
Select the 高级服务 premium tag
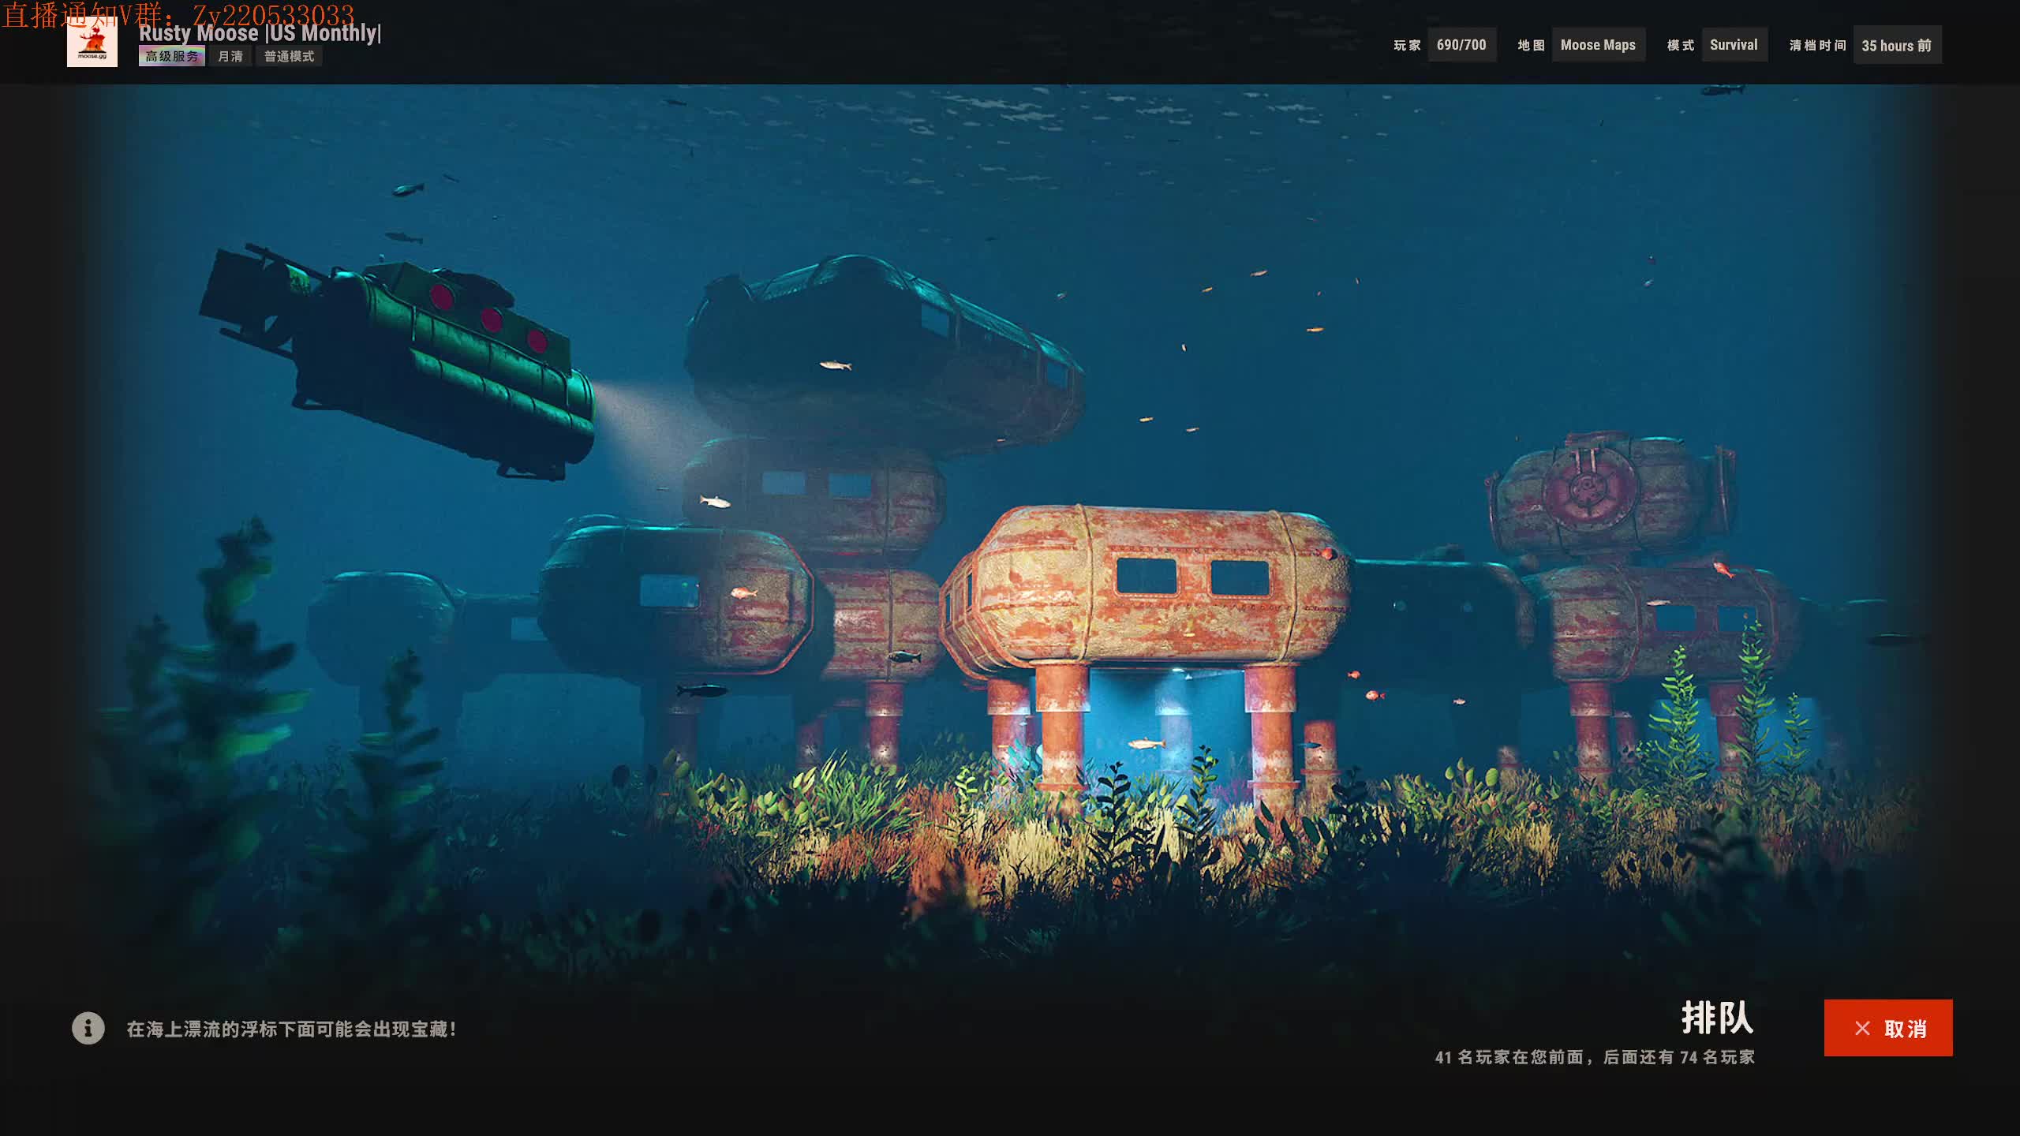pos(171,56)
